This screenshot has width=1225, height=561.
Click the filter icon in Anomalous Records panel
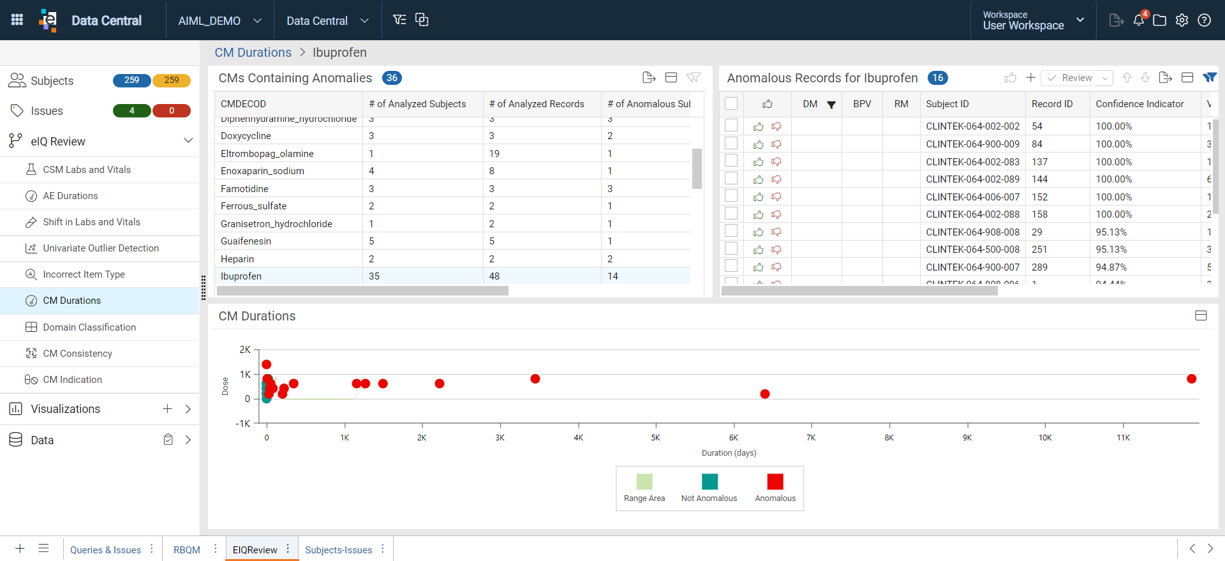pos(1209,77)
